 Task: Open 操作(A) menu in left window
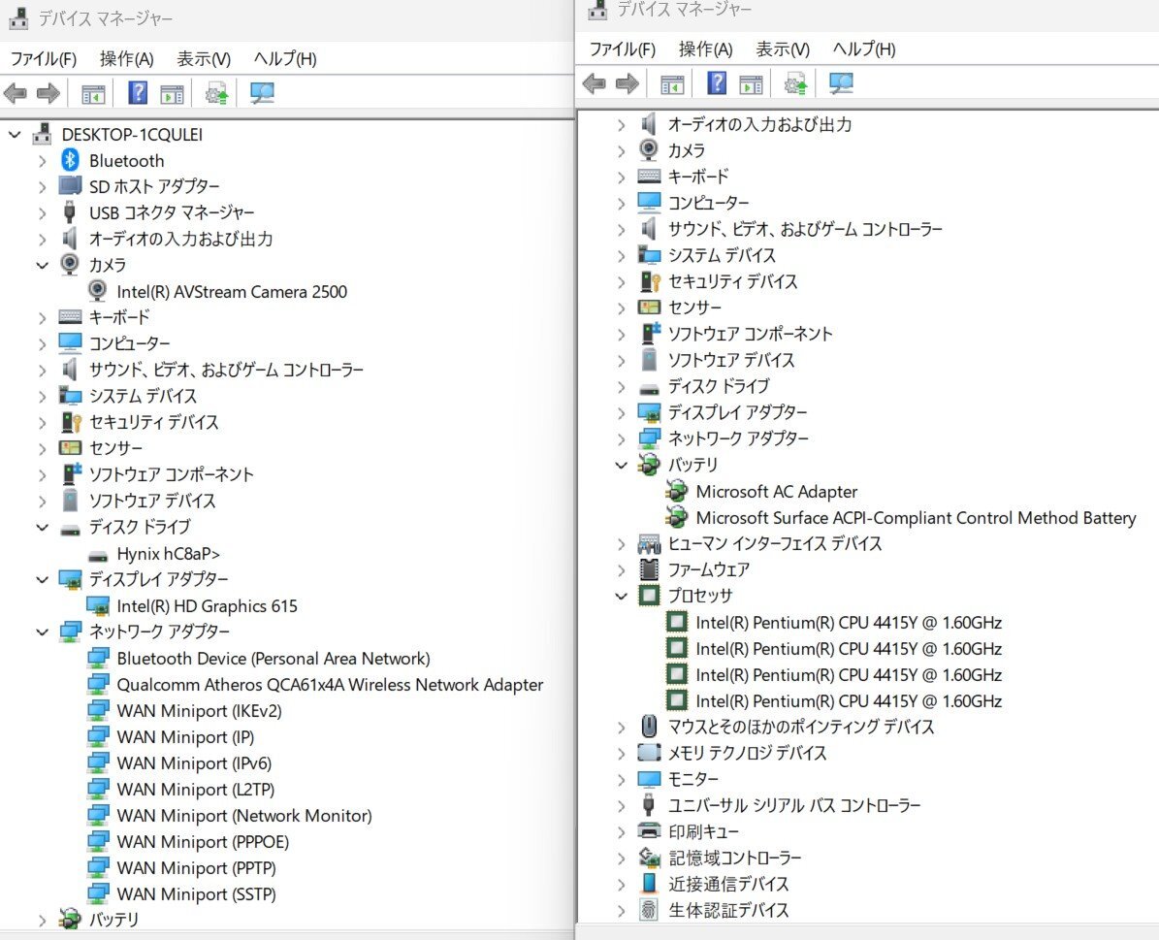(126, 59)
